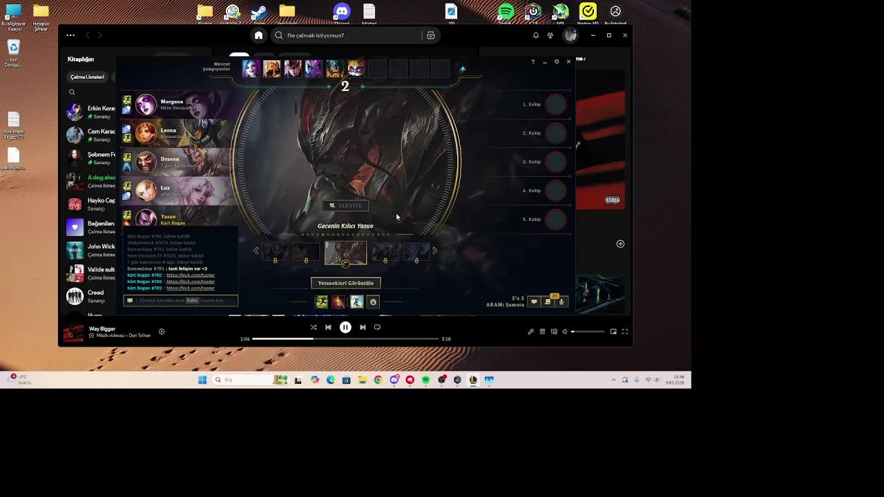Show previous skins with left carousel arrow
Image resolution: width=884 pixels, height=497 pixels.
coord(256,251)
